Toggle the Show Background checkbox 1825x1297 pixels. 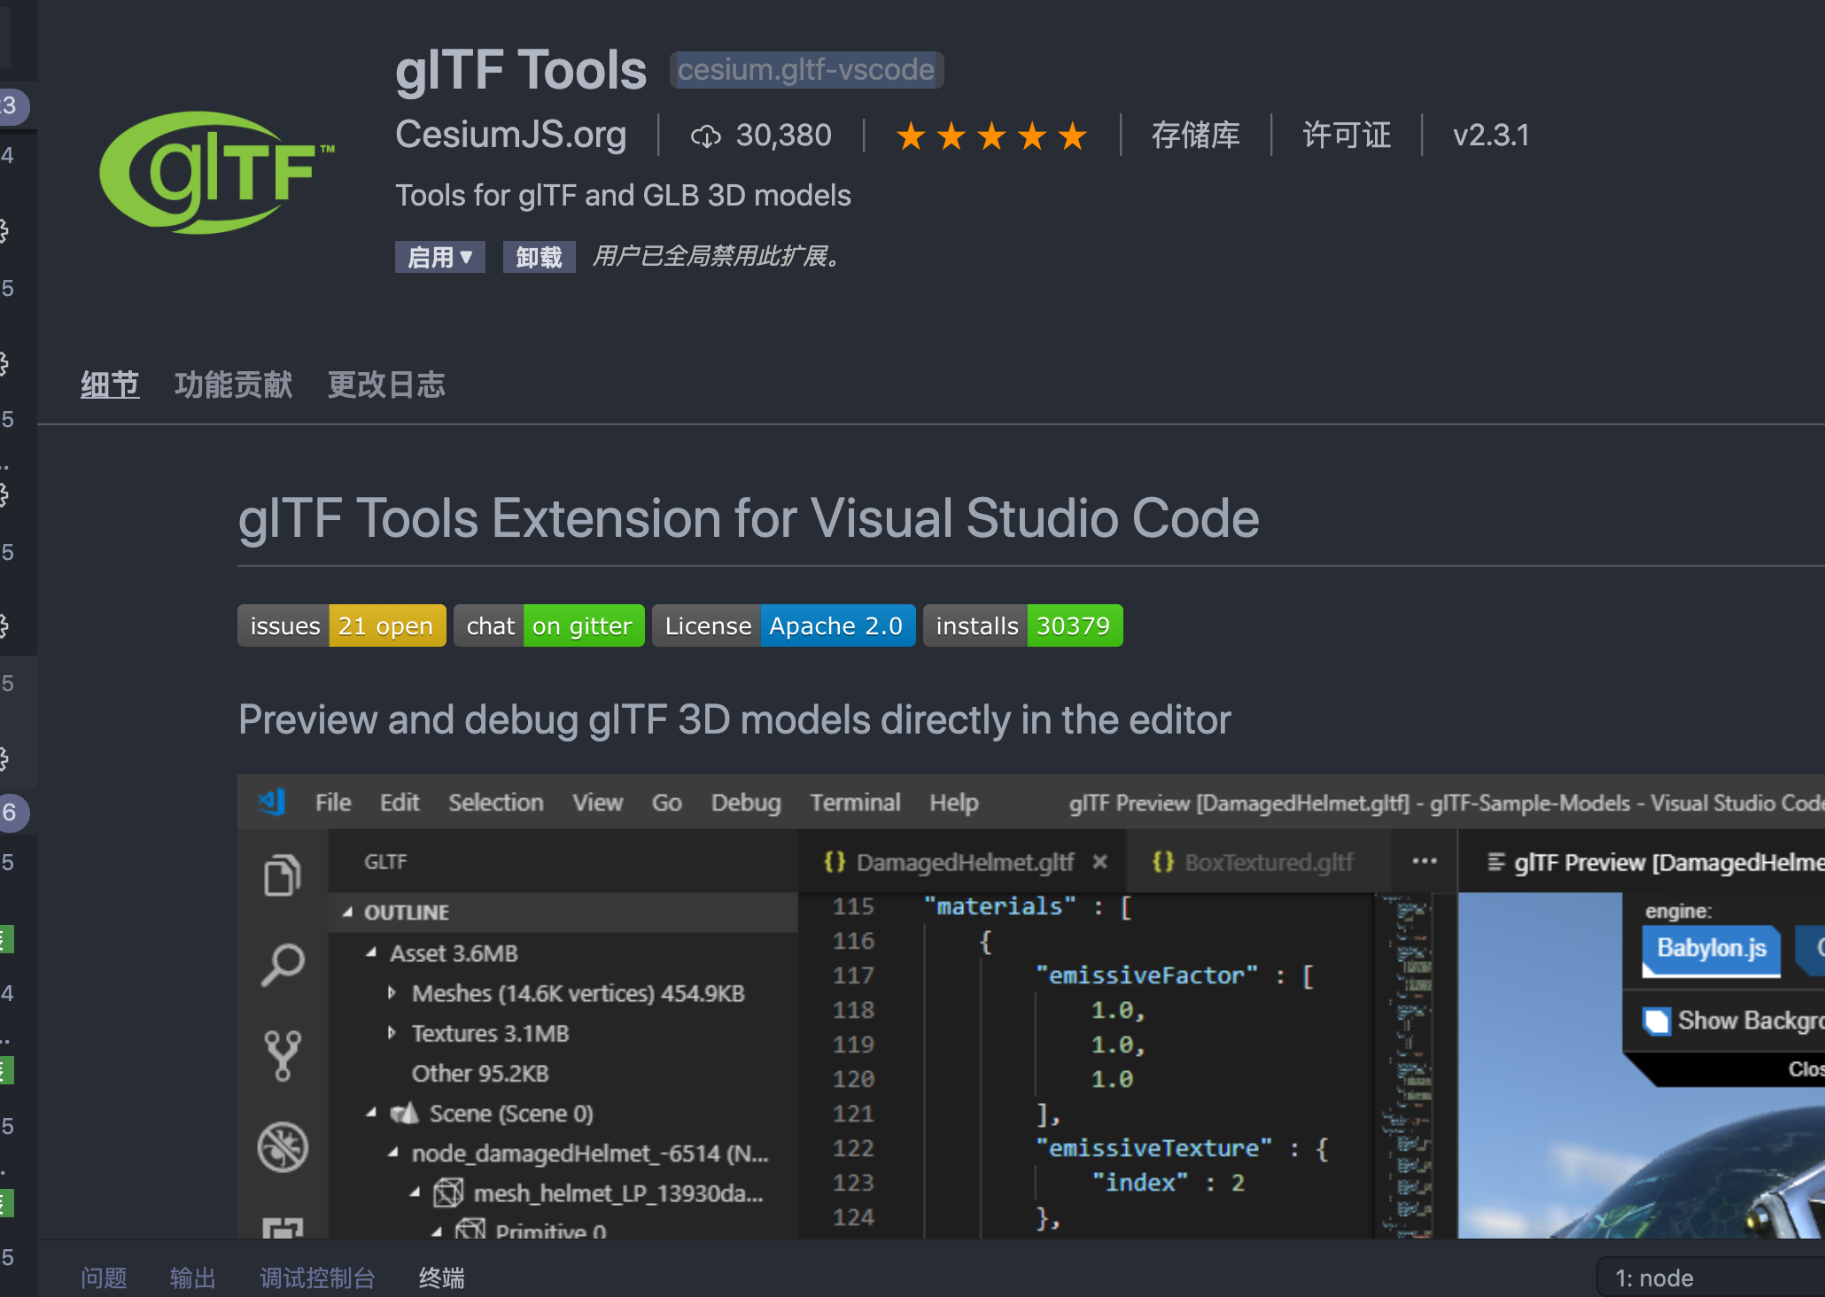click(x=1656, y=1021)
